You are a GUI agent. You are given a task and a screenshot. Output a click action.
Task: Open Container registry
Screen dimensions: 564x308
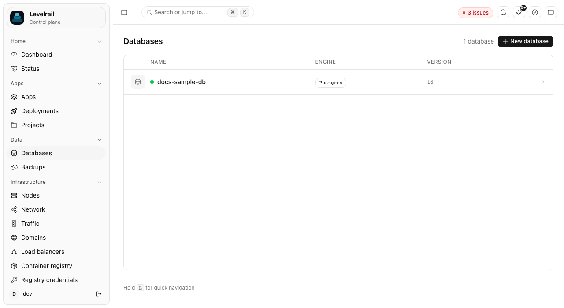click(x=56, y=266)
